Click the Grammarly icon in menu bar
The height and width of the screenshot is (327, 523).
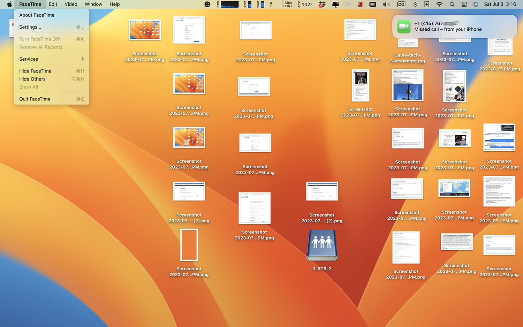[x=207, y=4]
